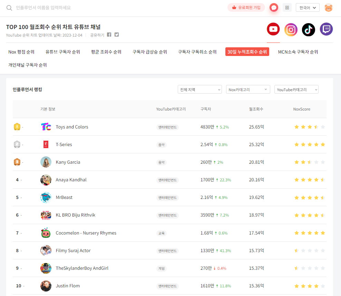This screenshot has width=341, height=296.
Task: Open the Nox카테고리 dropdown
Action: tap(248, 89)
